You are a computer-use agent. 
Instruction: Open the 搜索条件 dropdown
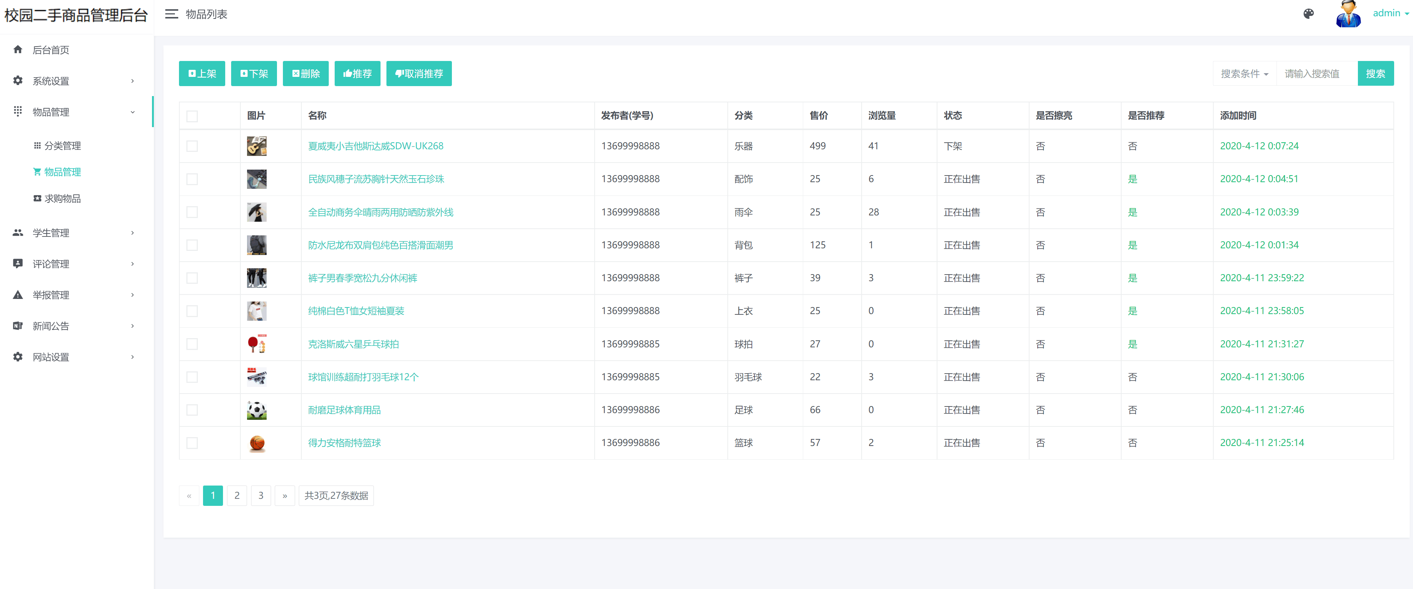1244,74
